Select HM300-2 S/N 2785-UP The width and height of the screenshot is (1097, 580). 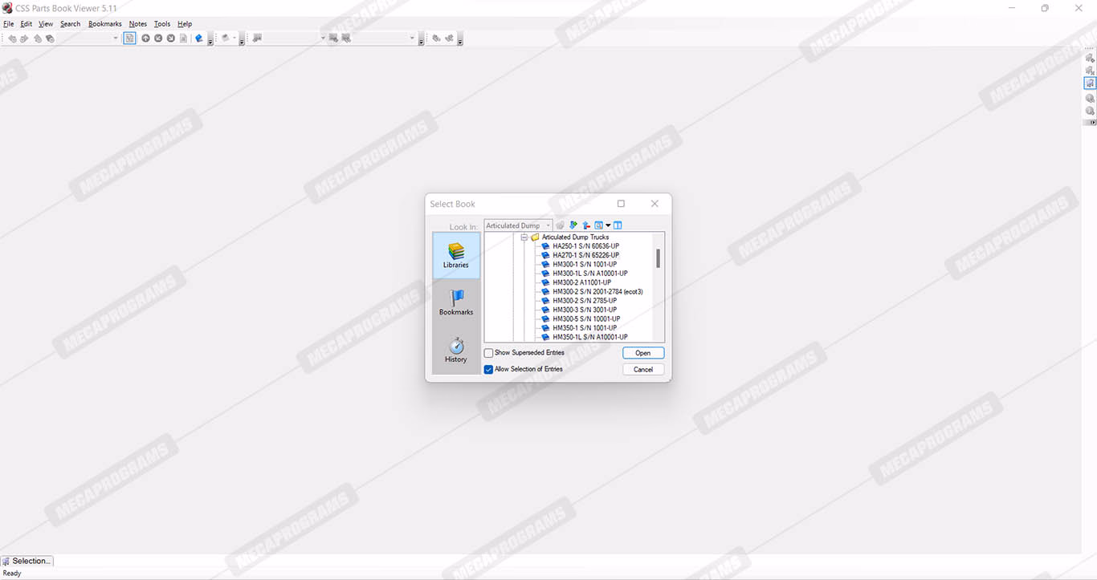tap(585, 301)
